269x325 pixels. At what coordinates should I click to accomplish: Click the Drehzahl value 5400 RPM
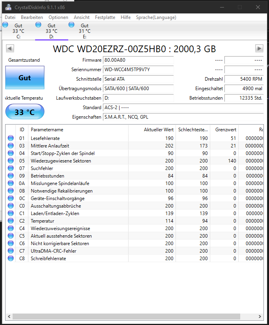244,79
